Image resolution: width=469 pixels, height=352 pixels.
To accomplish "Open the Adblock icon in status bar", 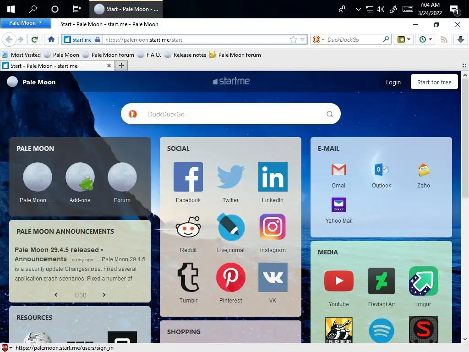I will coord(5,347).
